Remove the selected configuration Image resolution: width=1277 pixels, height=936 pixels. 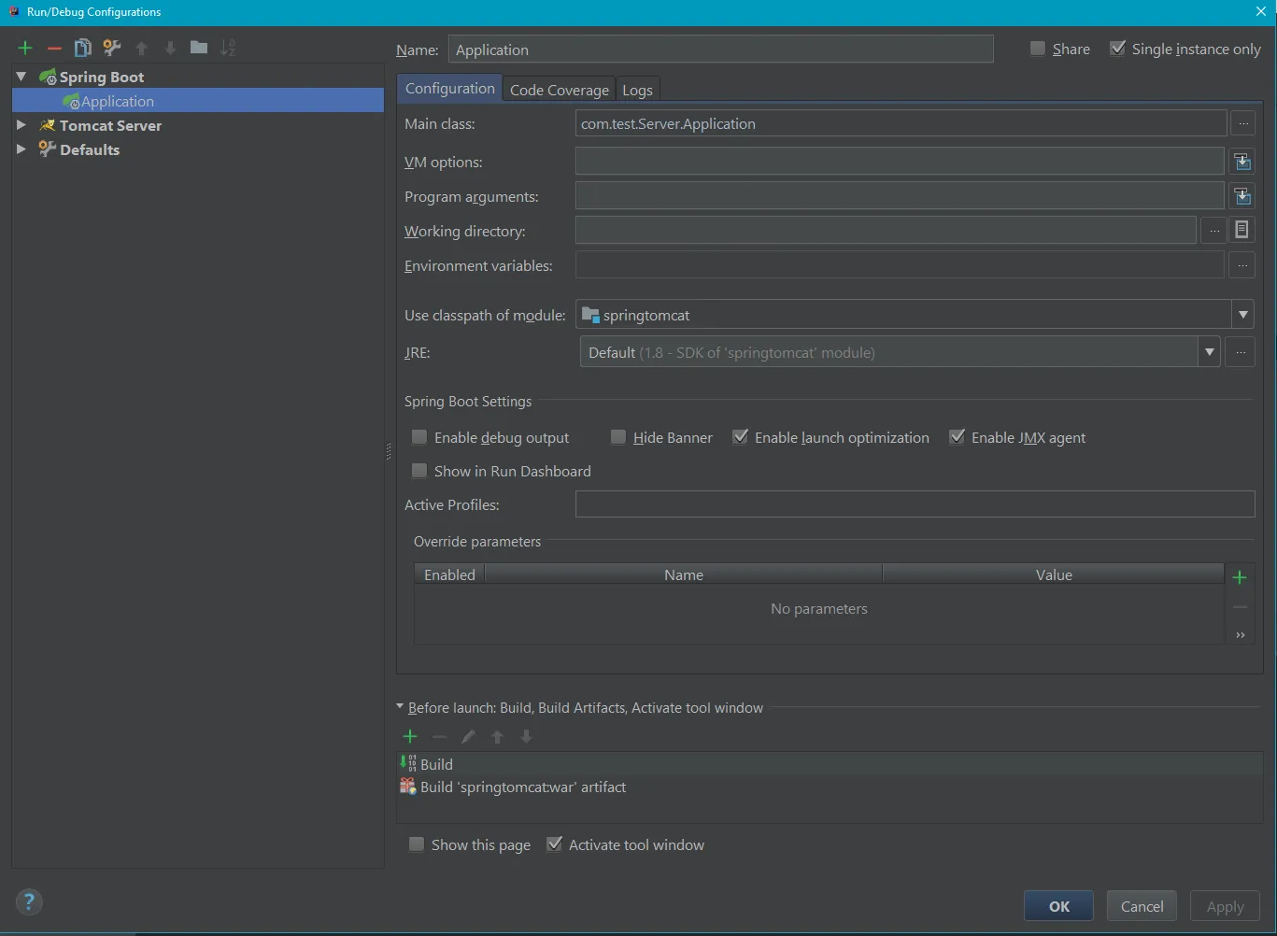(54, 48)
